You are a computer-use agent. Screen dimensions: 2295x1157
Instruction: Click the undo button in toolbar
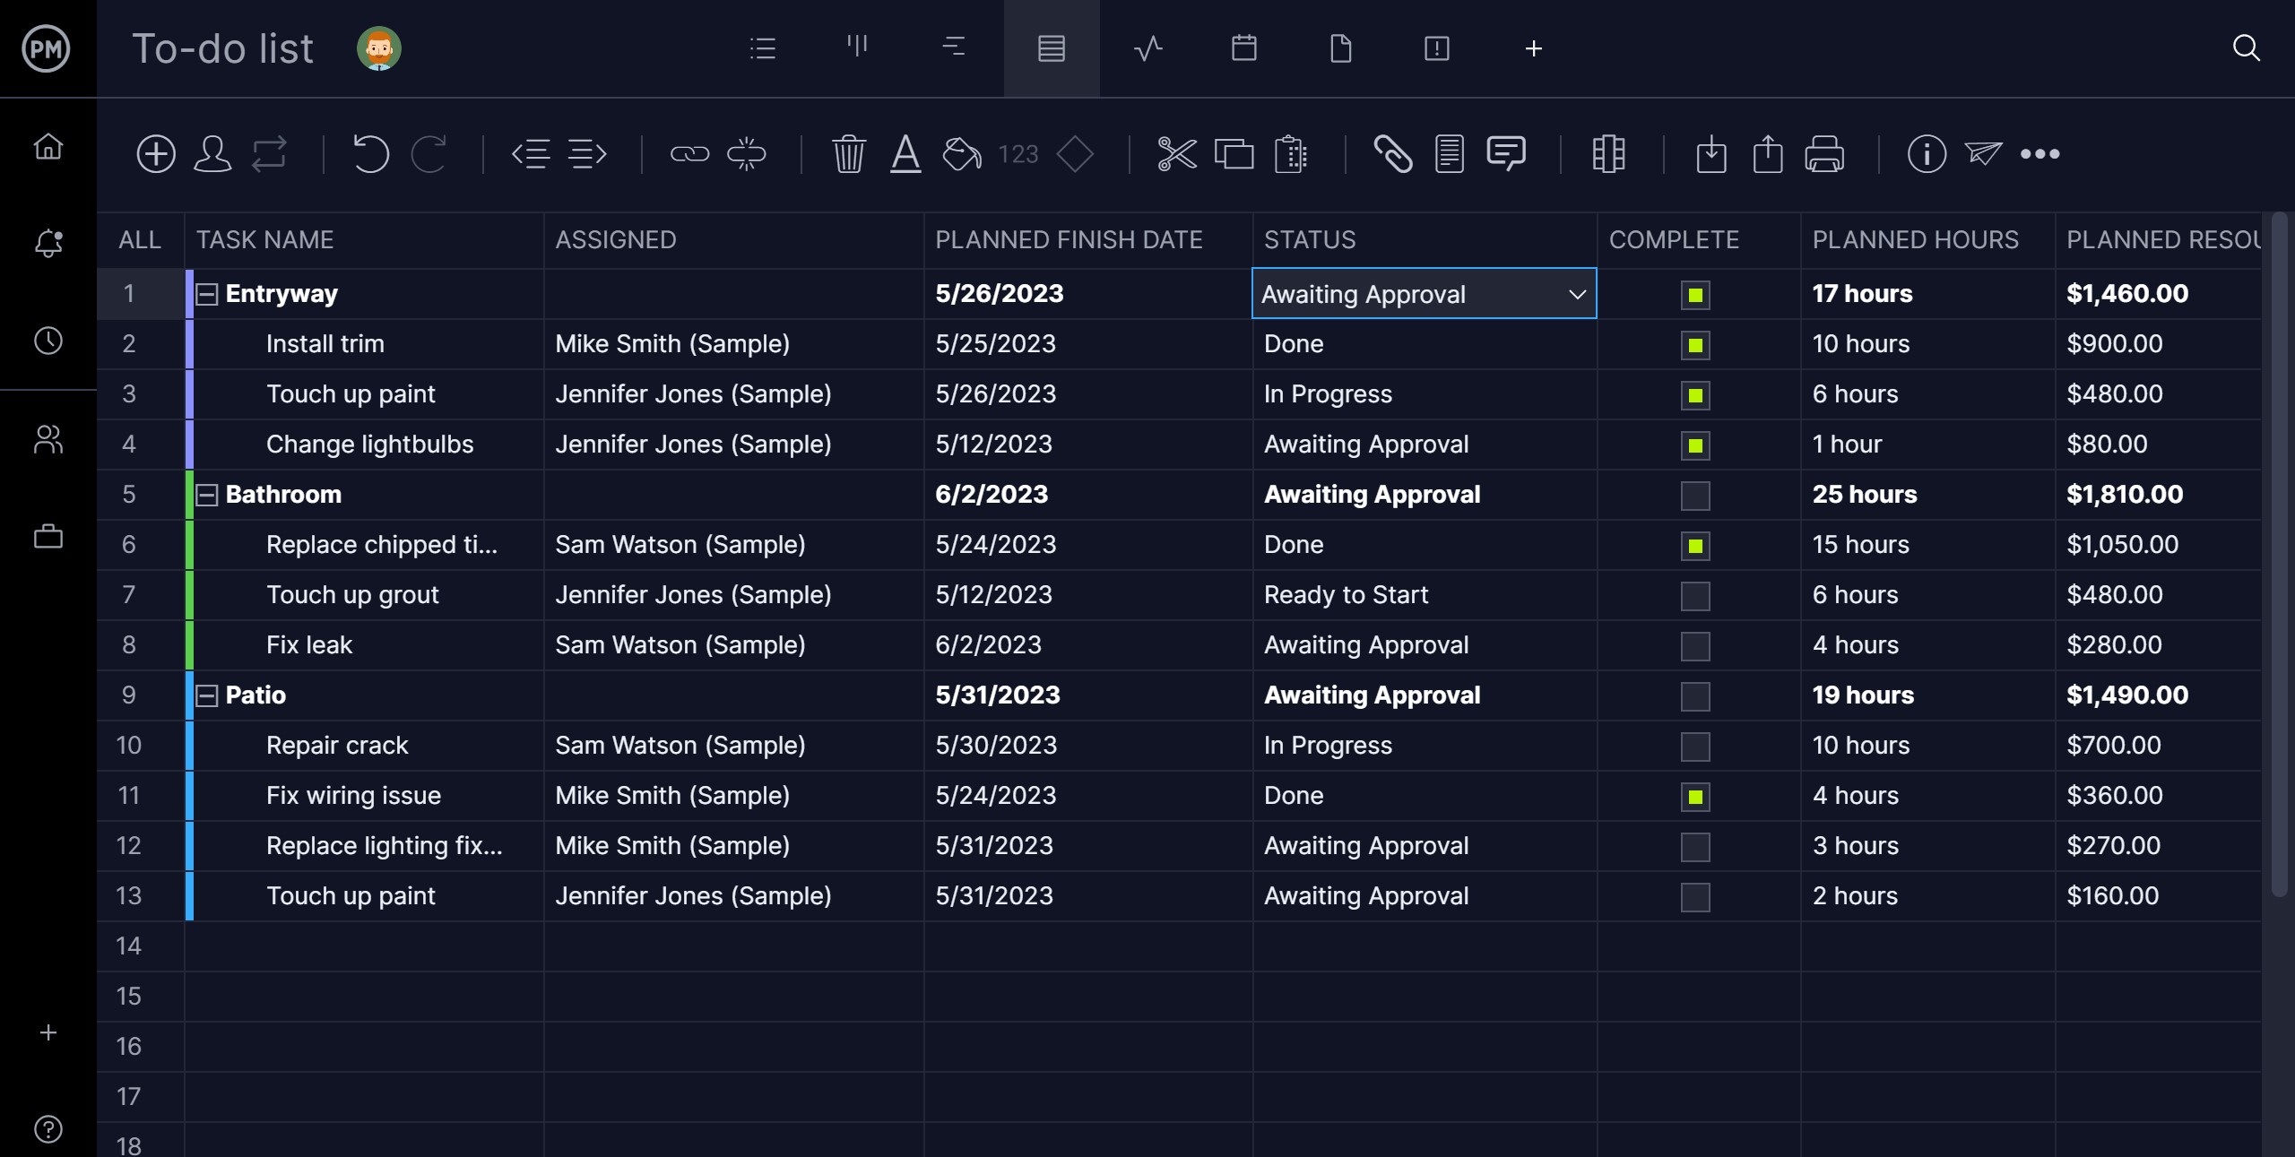click(x=370, y=152)
